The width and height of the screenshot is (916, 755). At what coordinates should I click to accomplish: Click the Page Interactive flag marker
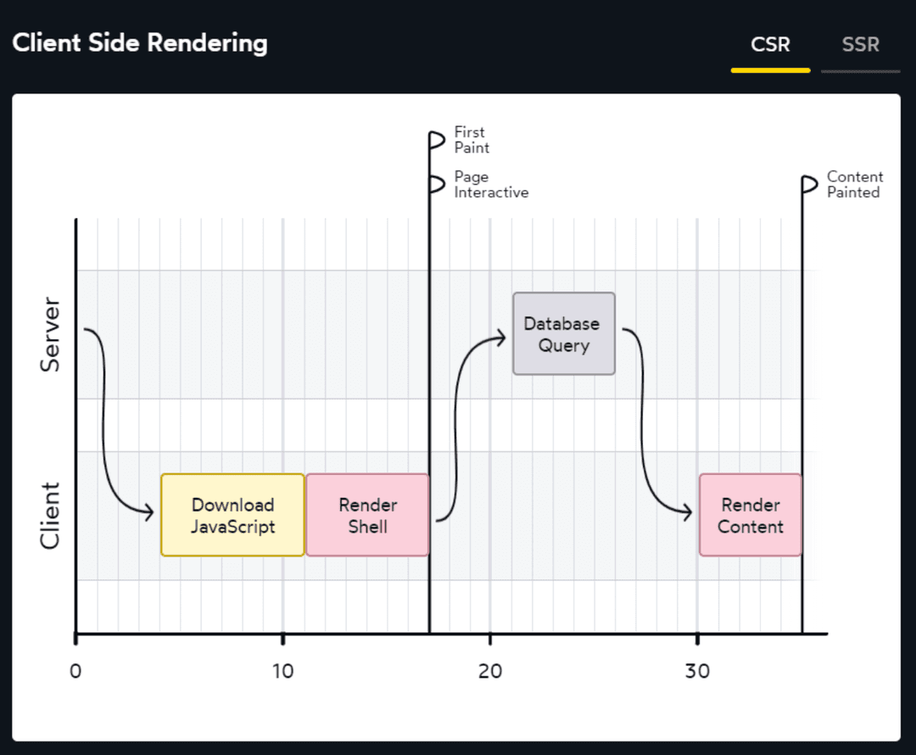pos(437,184)
